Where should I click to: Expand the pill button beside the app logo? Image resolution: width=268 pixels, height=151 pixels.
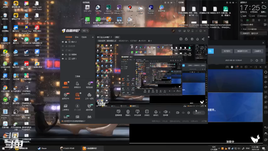click(x=85, y=31)
